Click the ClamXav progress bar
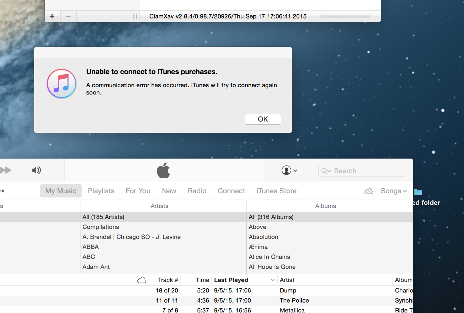 (346, 17)
